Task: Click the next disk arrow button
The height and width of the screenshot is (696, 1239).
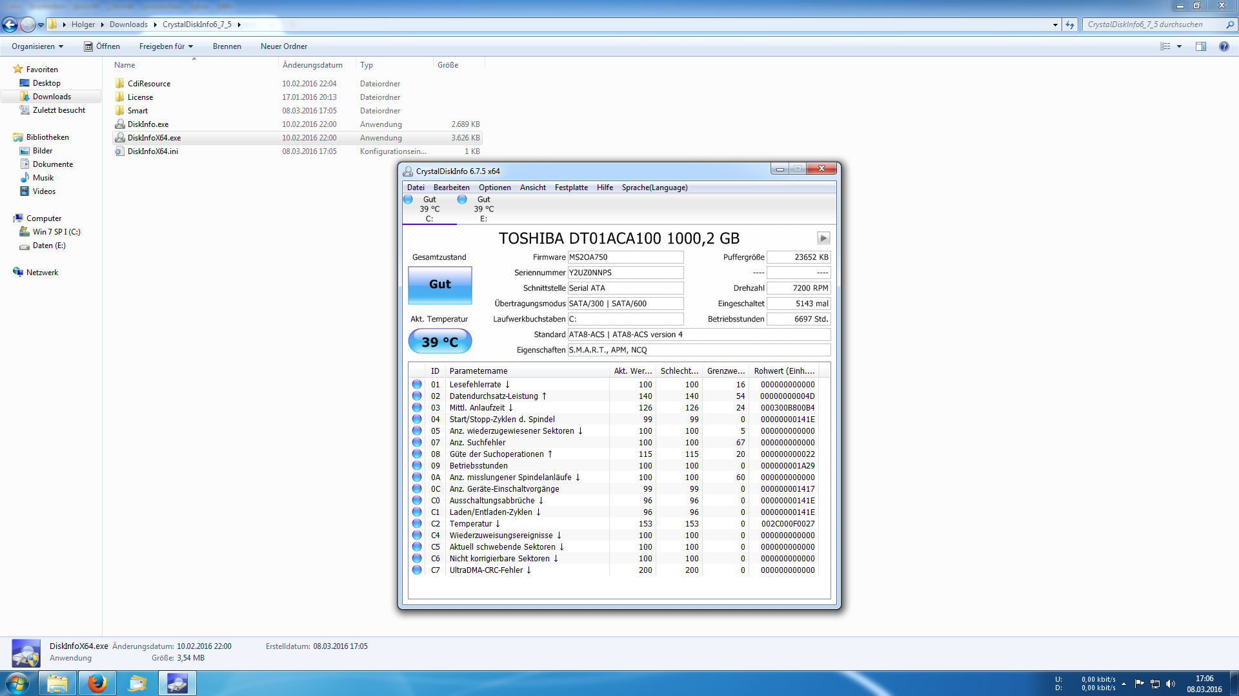Action: 823,238
